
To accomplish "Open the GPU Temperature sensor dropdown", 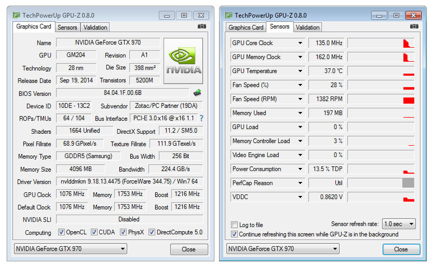I will click(x=300, y=71).
